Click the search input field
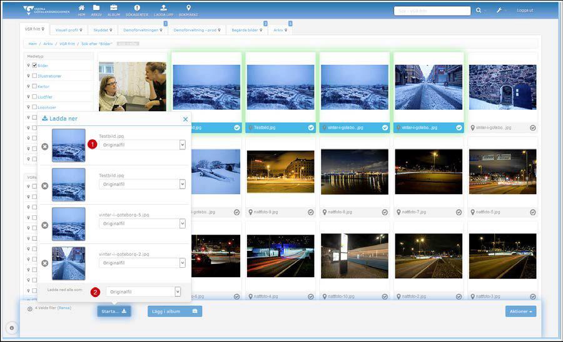Image resolution: width=563 pixels, height=342 pixels. pyautogui.click(x=432, y=11)
